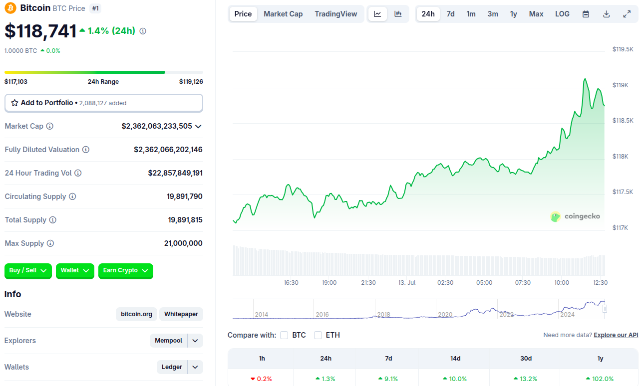Select the 1m time range
The width and height of the screenshot is (640, 386).
(471, 14)
